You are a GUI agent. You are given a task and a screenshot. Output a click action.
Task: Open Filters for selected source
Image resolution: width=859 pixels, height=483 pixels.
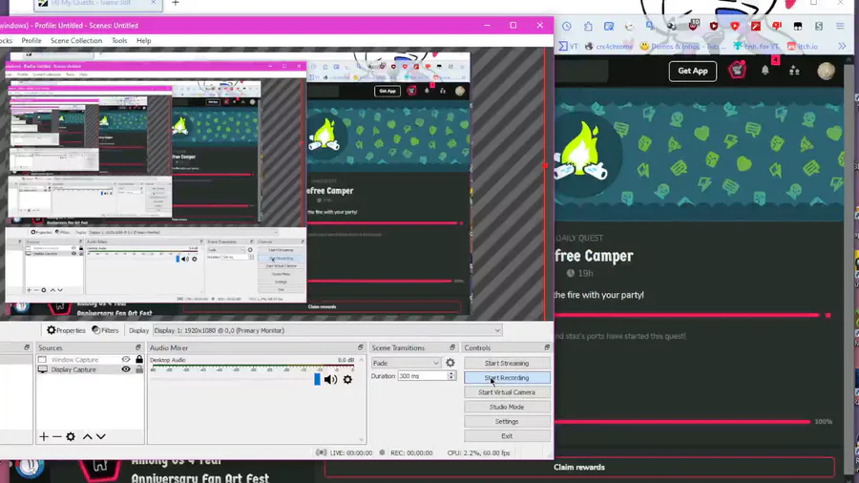pyautogui.click(x=105, y=330)
